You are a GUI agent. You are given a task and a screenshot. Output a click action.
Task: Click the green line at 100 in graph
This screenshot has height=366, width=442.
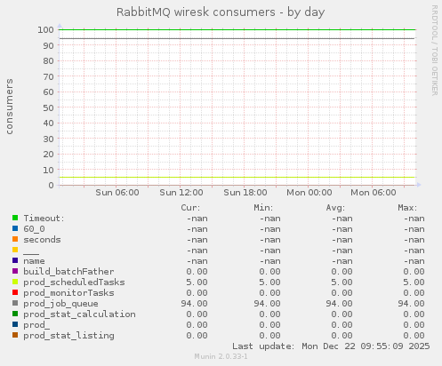click(237, 29)
